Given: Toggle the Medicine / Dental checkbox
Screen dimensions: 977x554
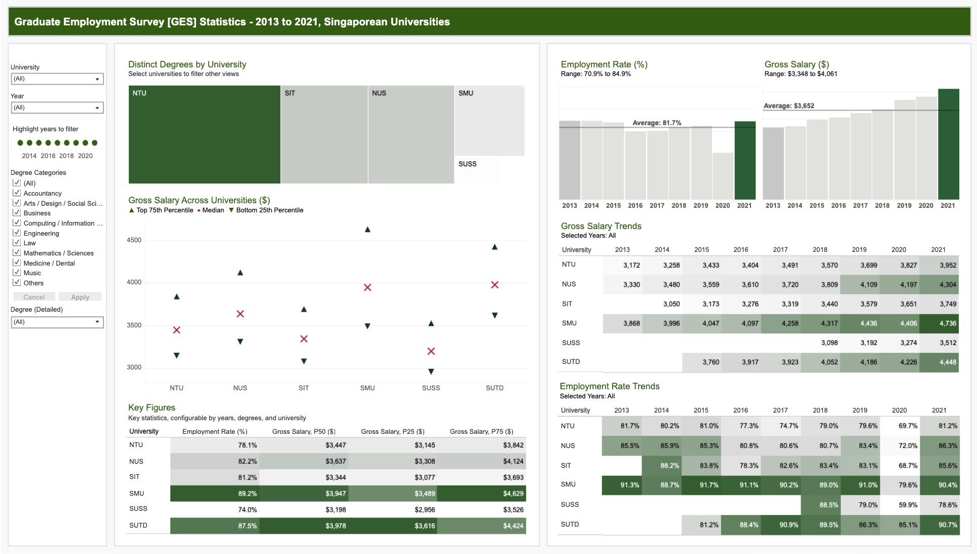Looking at the screenshot, I should [17, 263].
